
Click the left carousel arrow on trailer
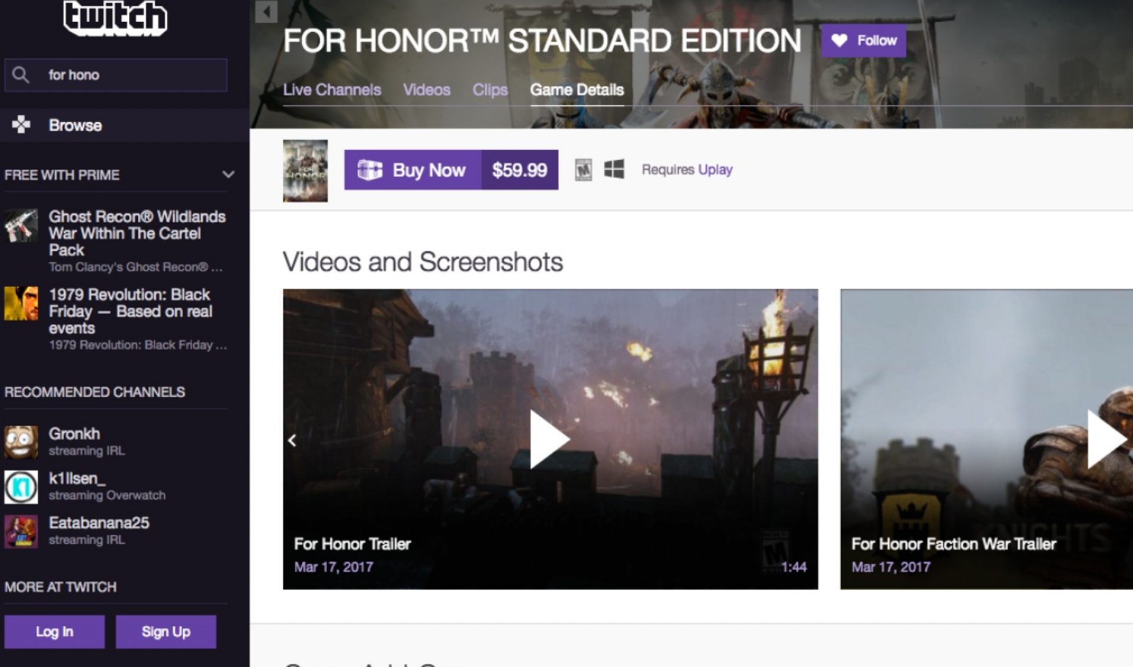tap(292, 440)
